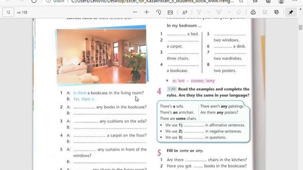Click "Are there any posters?" example
This screenshot has width=303, height=170.
coord(219,112)
